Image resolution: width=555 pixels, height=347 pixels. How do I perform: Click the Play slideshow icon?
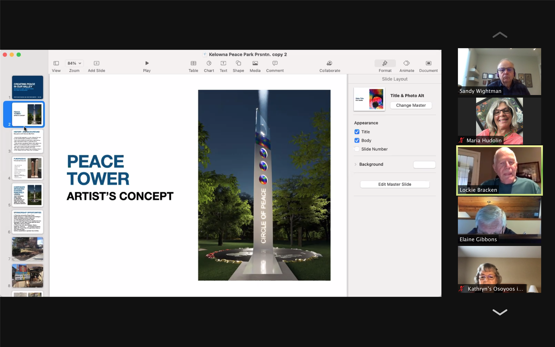[147, 63]
